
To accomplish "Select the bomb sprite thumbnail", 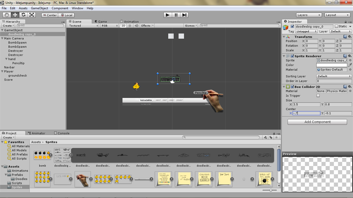I will 42,155.
